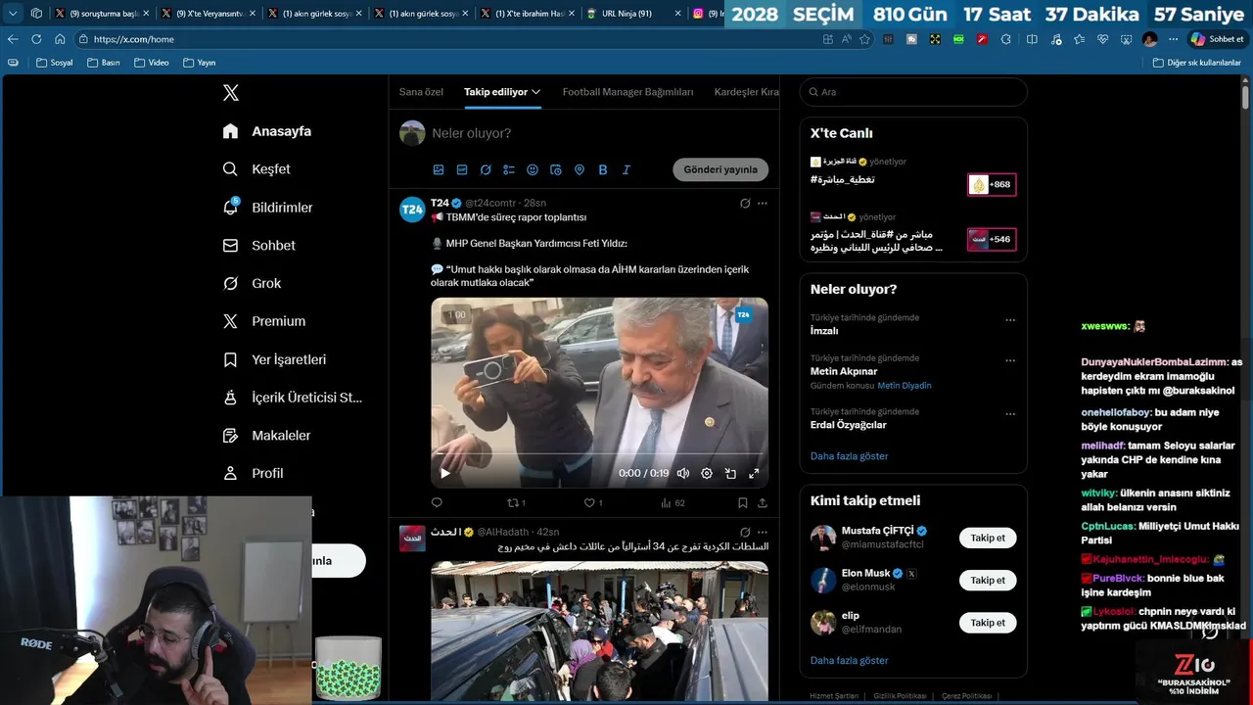1253x705 pixels.
Task: Enter fullscreen on the T24 video
Action: tap(754, 474)
